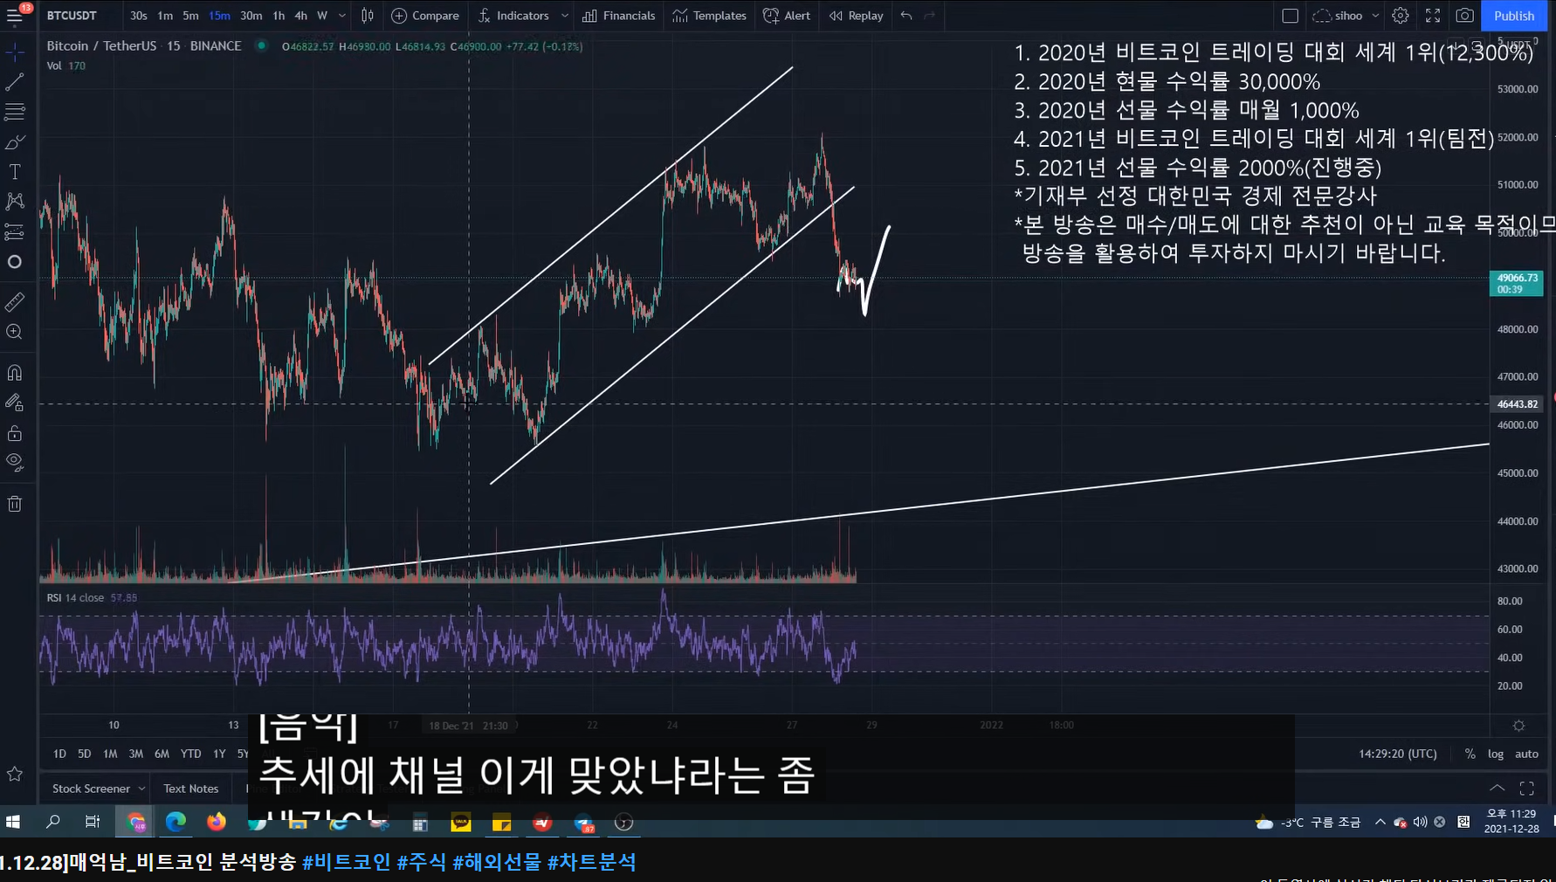
Task: Set chart range to 1D
Action: point(59,754)
